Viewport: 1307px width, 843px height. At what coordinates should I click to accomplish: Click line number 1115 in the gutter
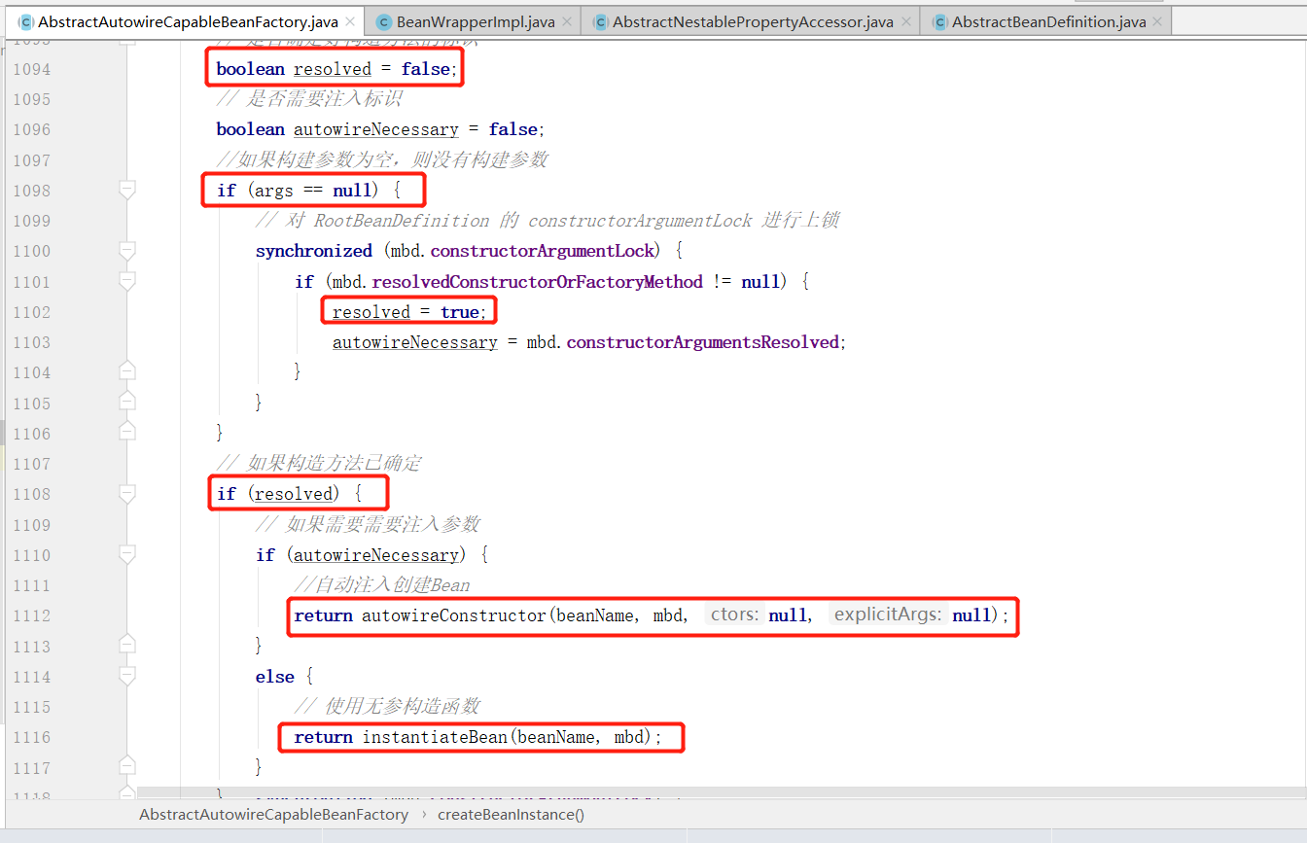pyautogui.click(x=31, y=707)
